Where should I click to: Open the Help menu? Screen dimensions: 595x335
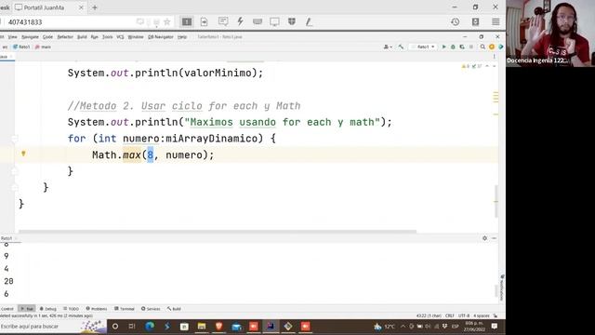pyautogui.click(x=182, y=37)
